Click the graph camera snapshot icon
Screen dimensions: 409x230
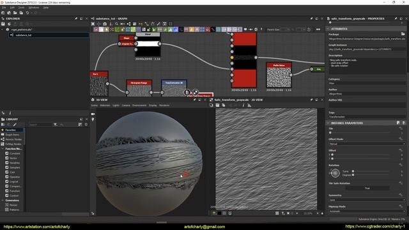pyautogui.click(x=105, y=24)
